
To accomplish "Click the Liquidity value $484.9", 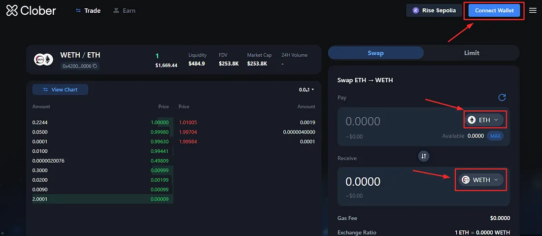I will point(197,64).
